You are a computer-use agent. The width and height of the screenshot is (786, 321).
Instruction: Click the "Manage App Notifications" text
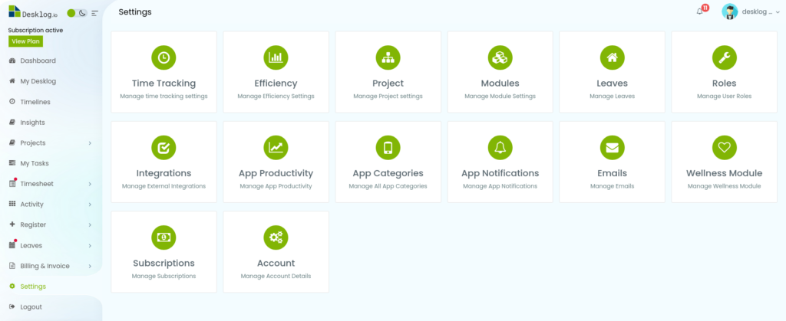tap(500, 186)
